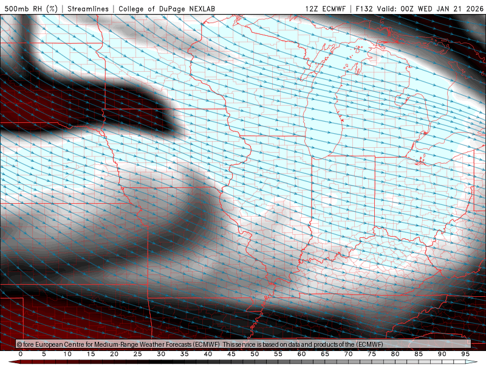Image resolution: width=486 pixels, height=365 pixels.
Task: Click the '80' color scale label
Action: [395, 354]
